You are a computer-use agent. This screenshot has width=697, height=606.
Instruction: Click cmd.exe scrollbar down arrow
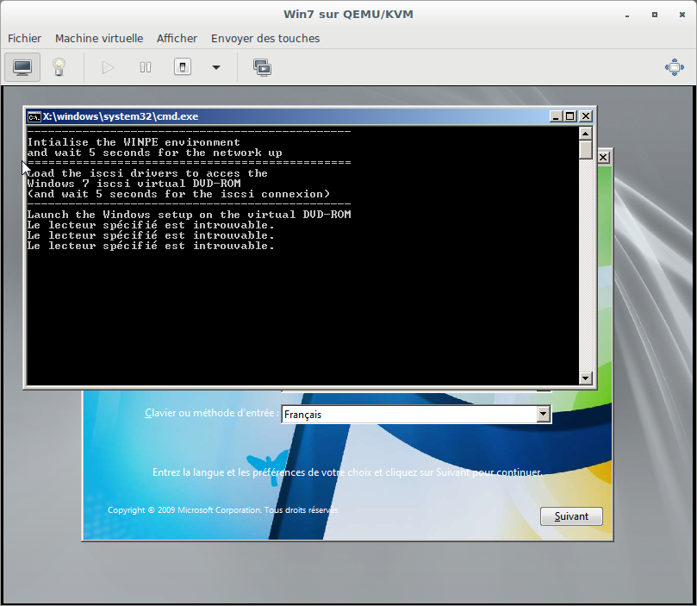coord(585,378)
